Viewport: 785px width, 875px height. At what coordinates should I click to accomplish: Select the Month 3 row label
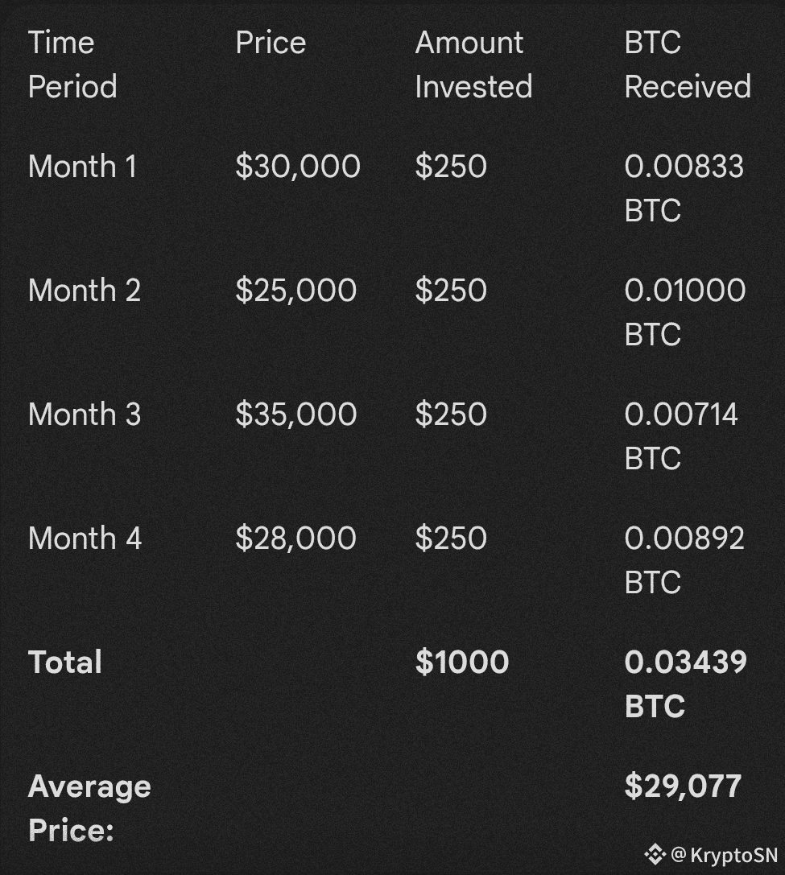pos(84,415)
